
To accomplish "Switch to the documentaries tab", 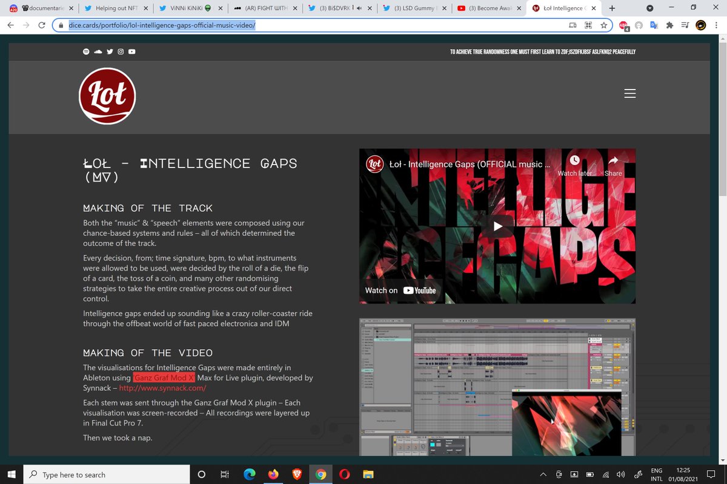I will click(41, 8).
